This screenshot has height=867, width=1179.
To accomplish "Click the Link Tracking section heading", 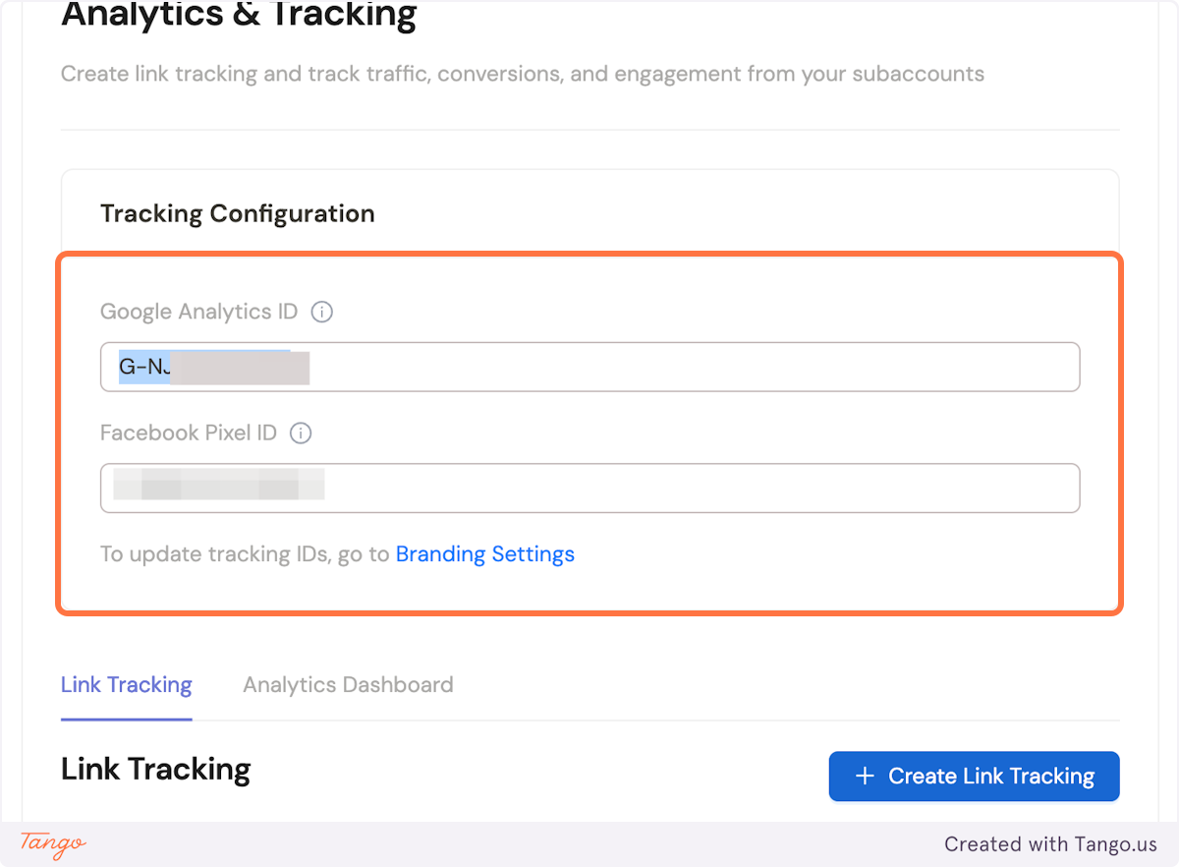I will (x=155, y=768).
